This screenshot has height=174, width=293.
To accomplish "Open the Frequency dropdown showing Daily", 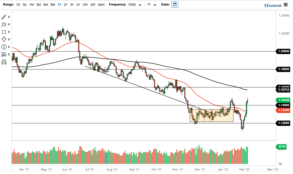I will tap(135, 4).
